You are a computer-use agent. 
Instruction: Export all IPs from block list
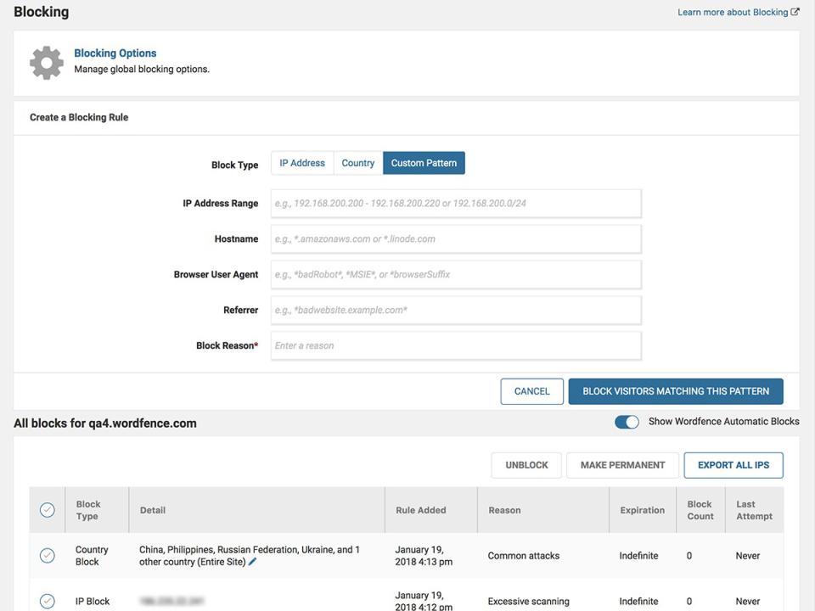(733, 465)
